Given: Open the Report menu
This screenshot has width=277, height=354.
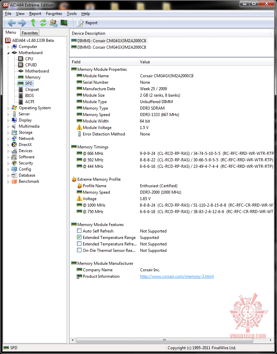Looking at the screenshot, I should coord(35,14).
